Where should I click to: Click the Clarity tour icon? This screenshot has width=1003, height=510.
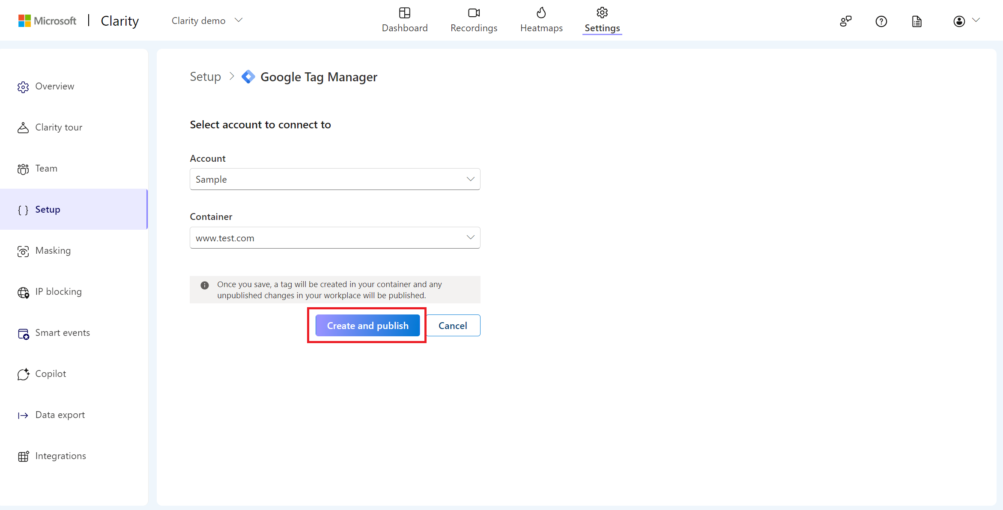[x=23, y=127]
